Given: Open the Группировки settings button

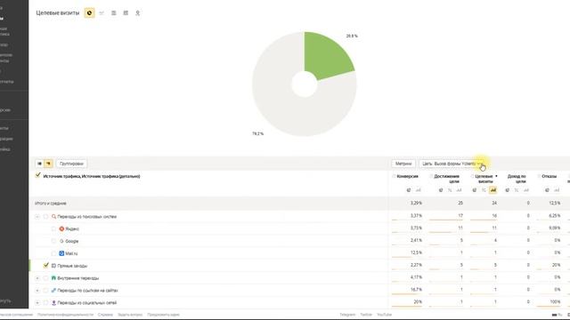Looking at the screenshot, I should click(71, 164).
